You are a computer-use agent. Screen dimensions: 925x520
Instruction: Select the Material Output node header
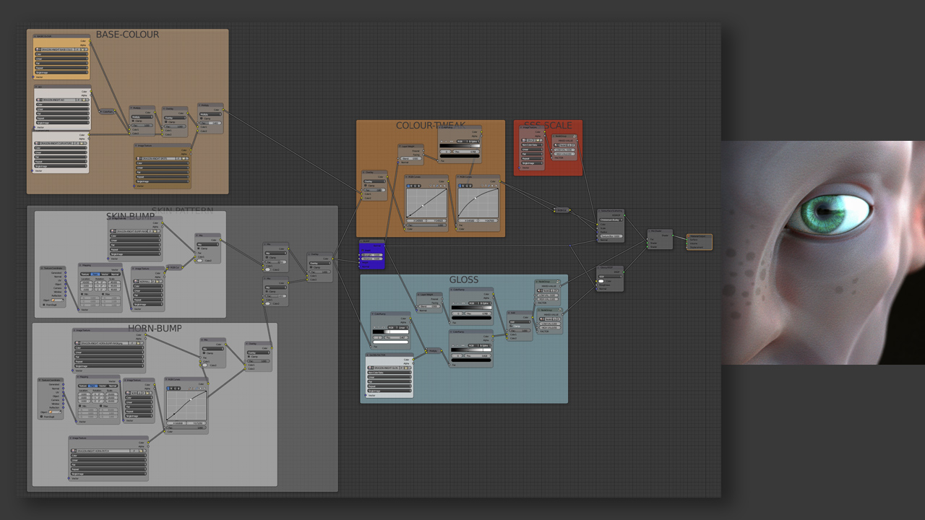pyautogui.click(x=699, y=236)
